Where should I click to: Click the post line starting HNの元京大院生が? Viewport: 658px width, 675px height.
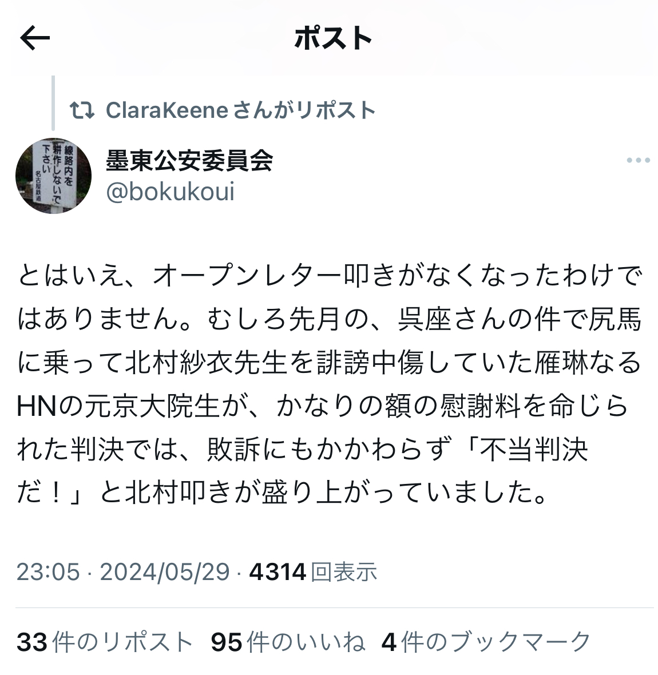click(322, 406)
